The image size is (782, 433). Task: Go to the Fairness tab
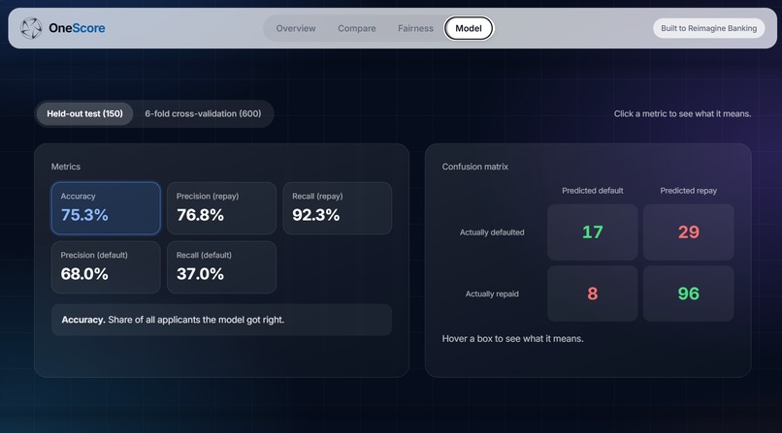point(415,28)
